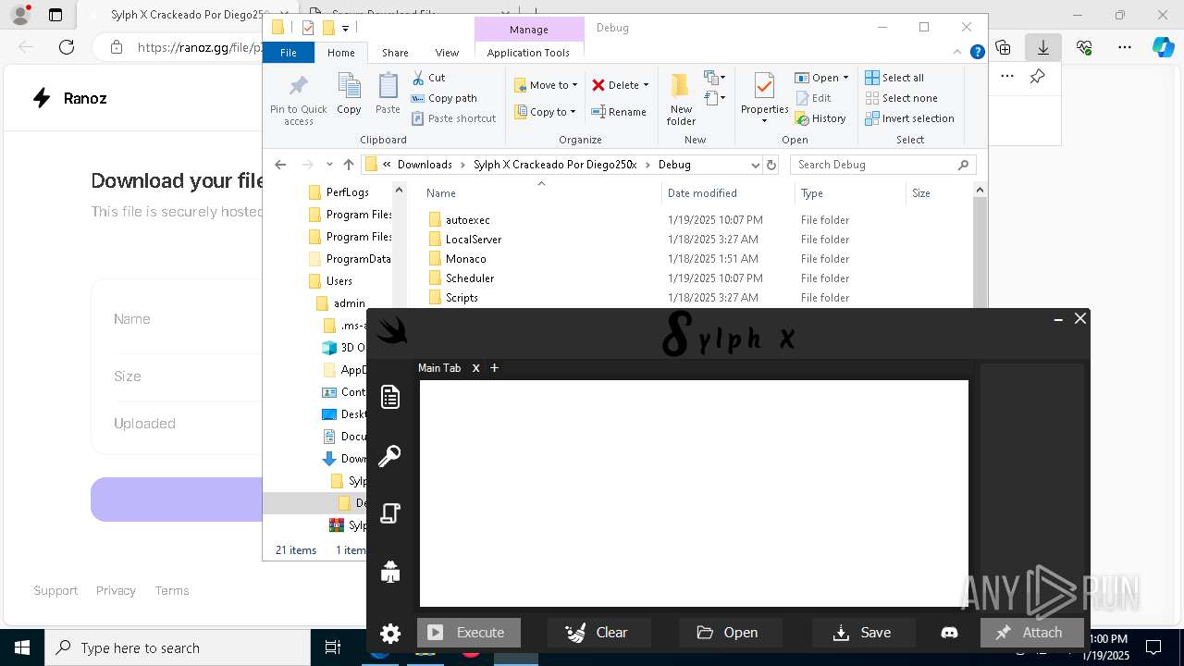Open the scripts file icon in Sylph X sidebar

click(390, 397)
